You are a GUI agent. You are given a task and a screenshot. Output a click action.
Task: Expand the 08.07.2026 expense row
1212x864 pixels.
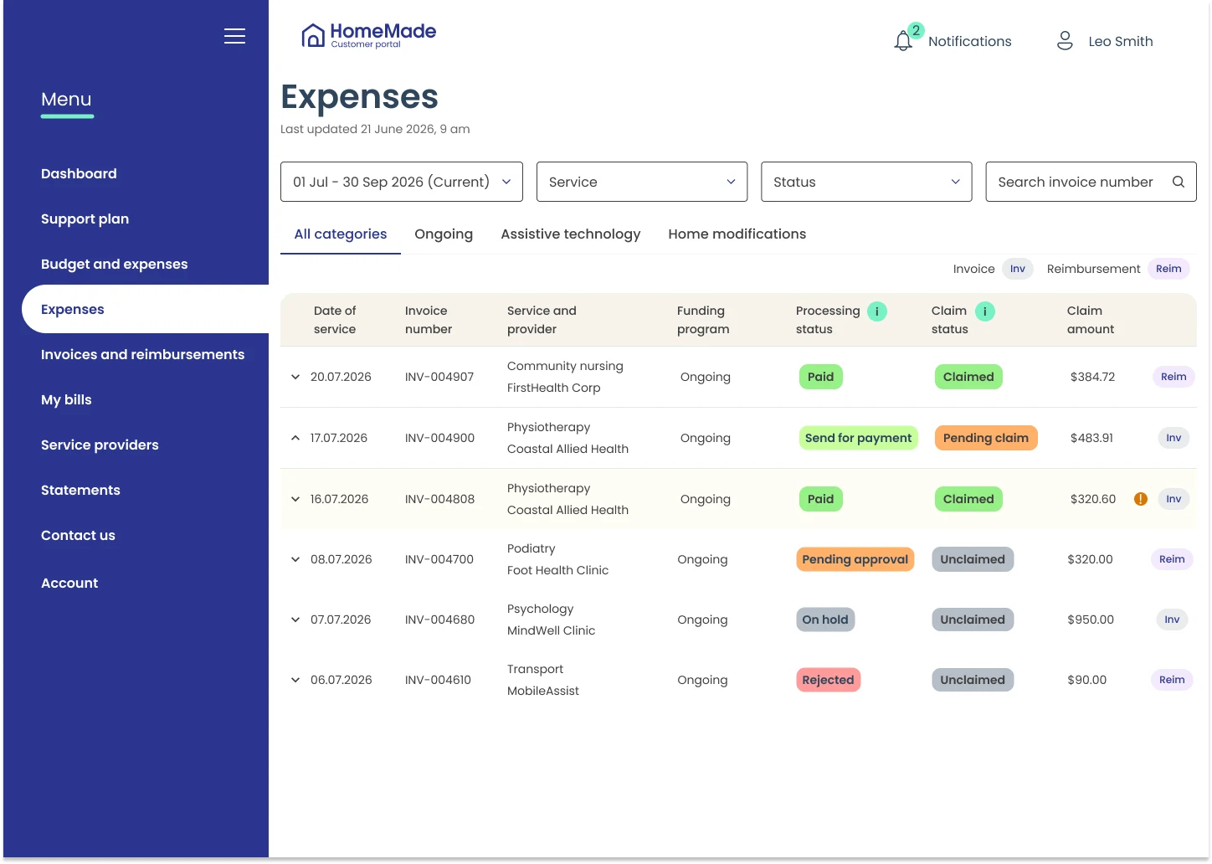click(x=295, y=559)
